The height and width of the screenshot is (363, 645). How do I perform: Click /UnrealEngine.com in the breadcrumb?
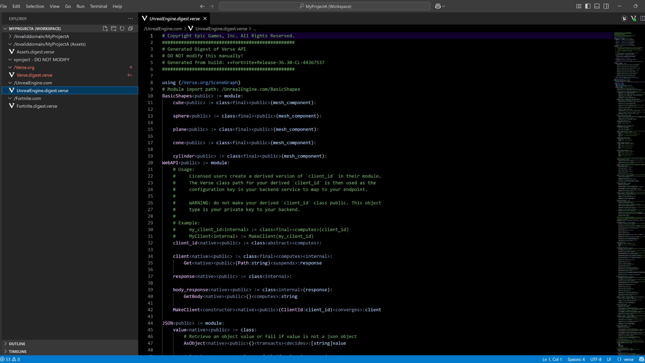(163, 29)
